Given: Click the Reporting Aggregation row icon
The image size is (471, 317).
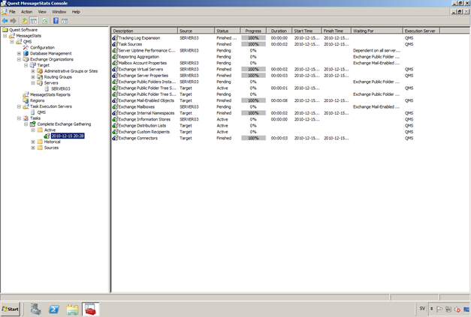Looking at the screenshot, I should point(115,57).
